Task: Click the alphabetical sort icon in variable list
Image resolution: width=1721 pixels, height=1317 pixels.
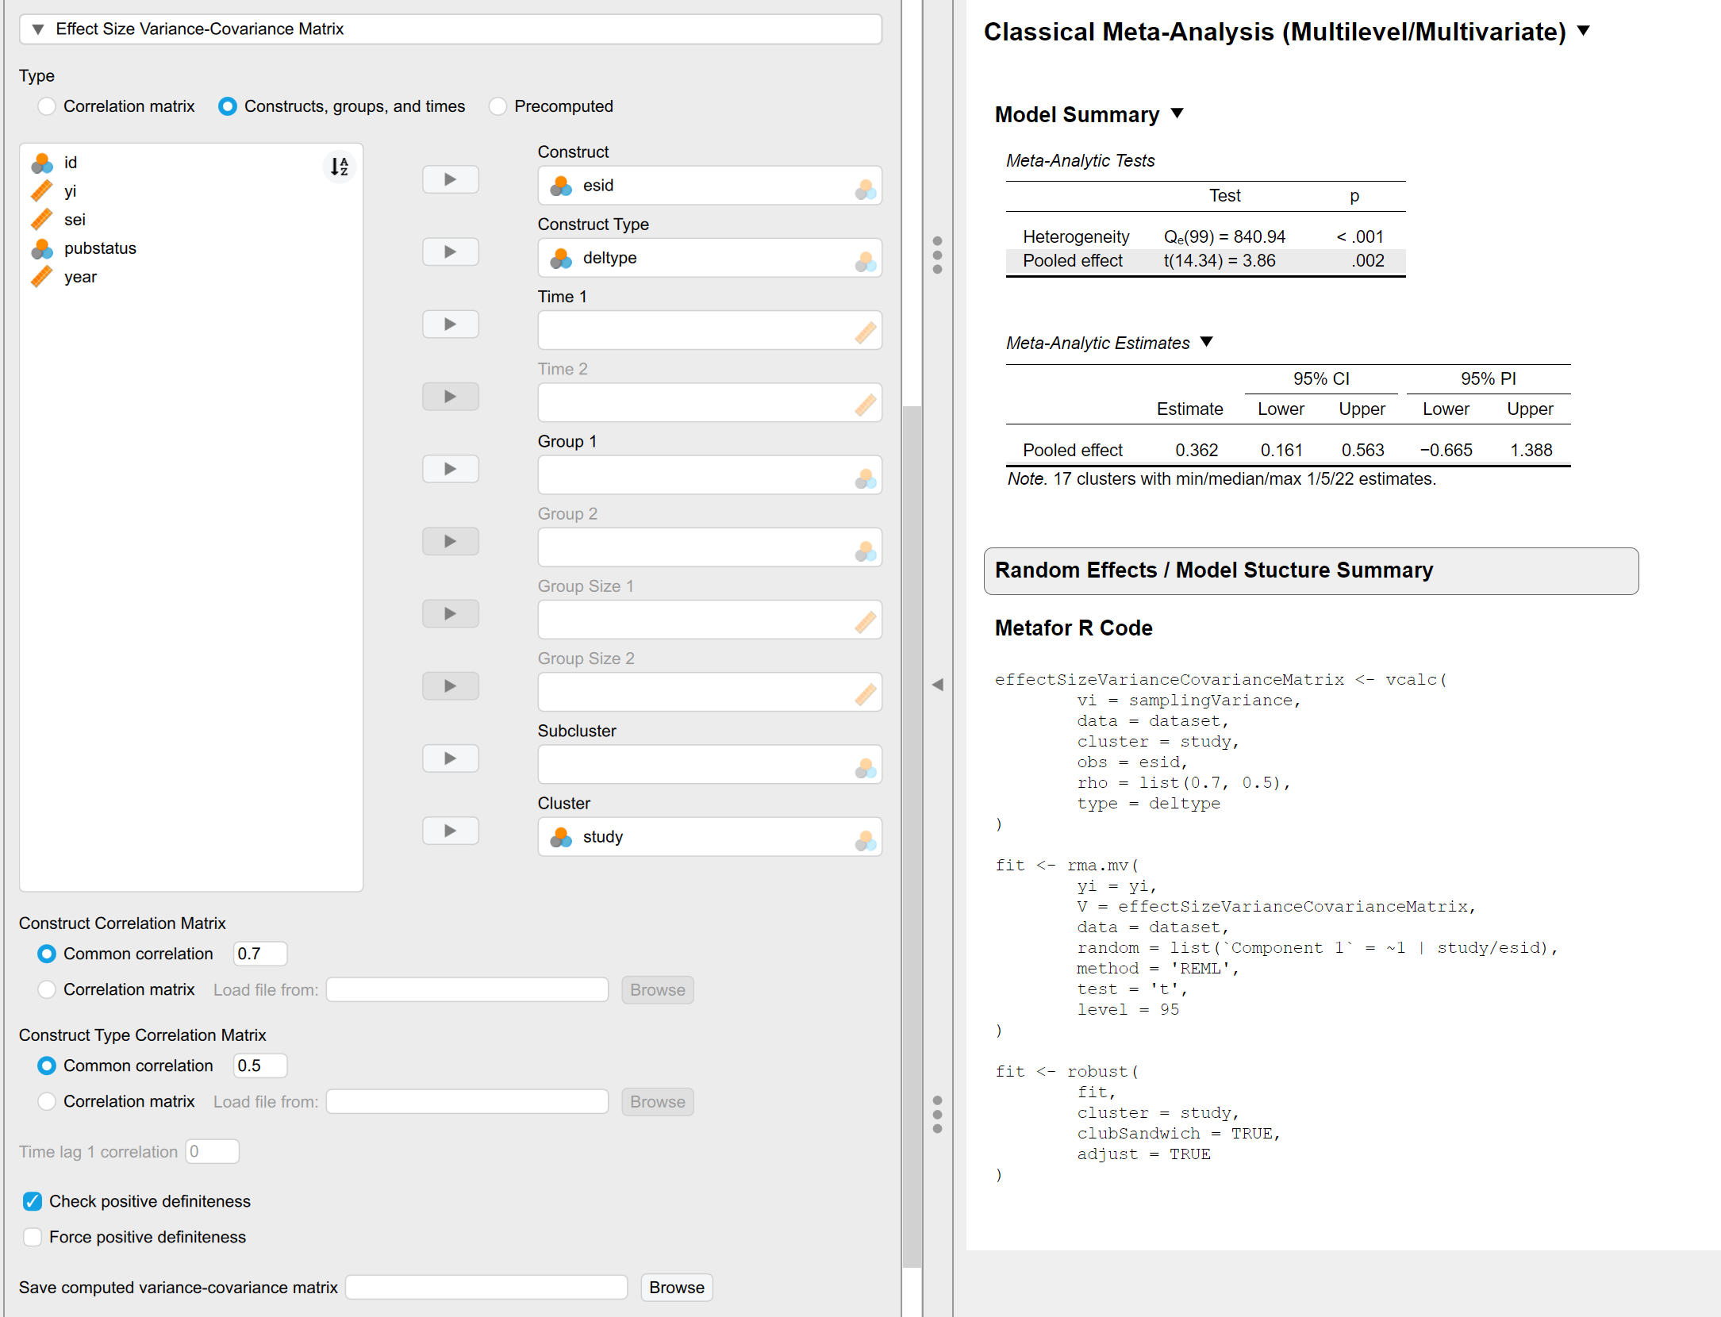Action: 340,167
